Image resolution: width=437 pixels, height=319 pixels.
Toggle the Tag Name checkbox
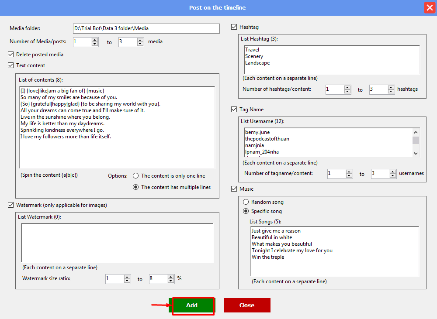[x=234, y=110]
